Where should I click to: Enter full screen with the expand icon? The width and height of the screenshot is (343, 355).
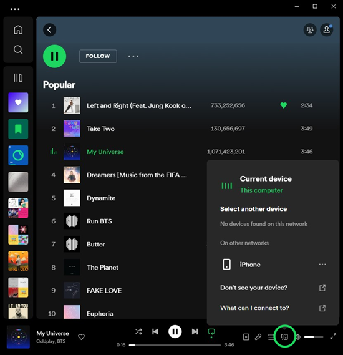[x=333, y=336]
